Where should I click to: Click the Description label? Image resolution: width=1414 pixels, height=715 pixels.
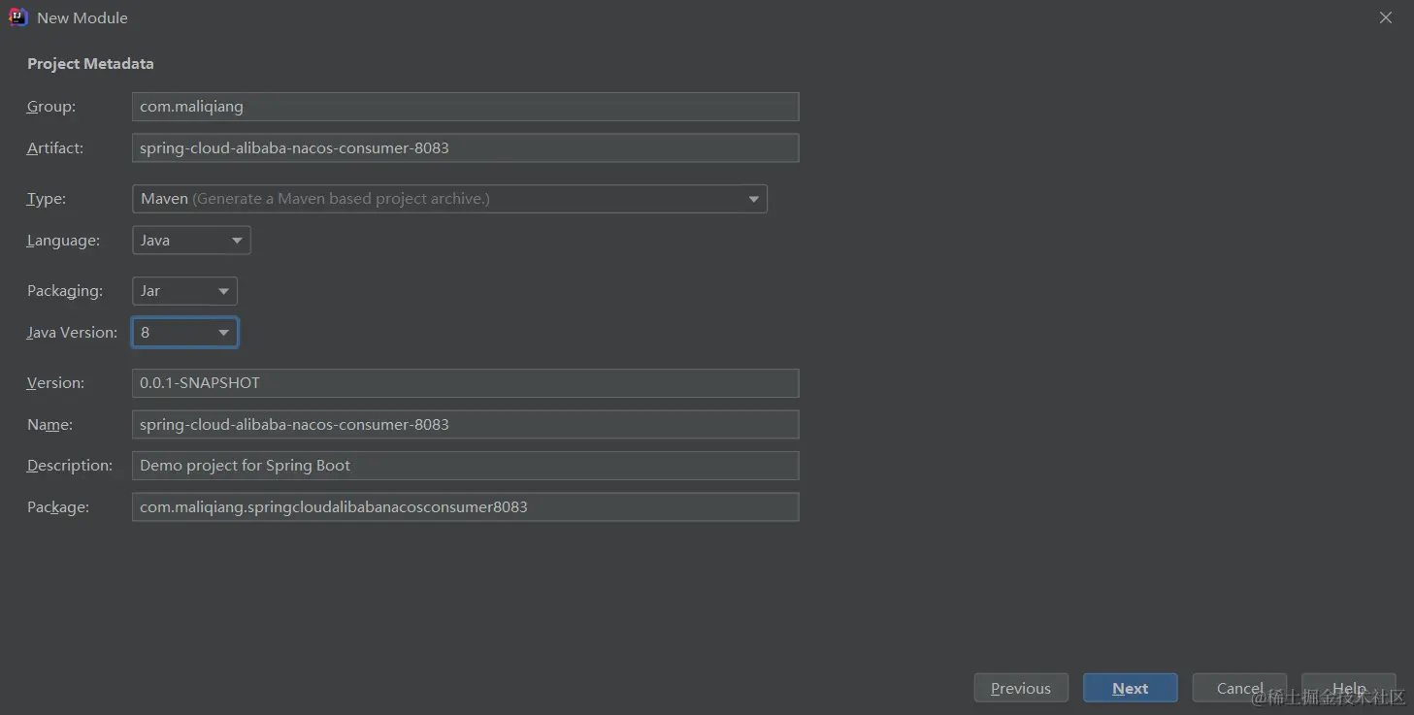(x=69, y=466)
